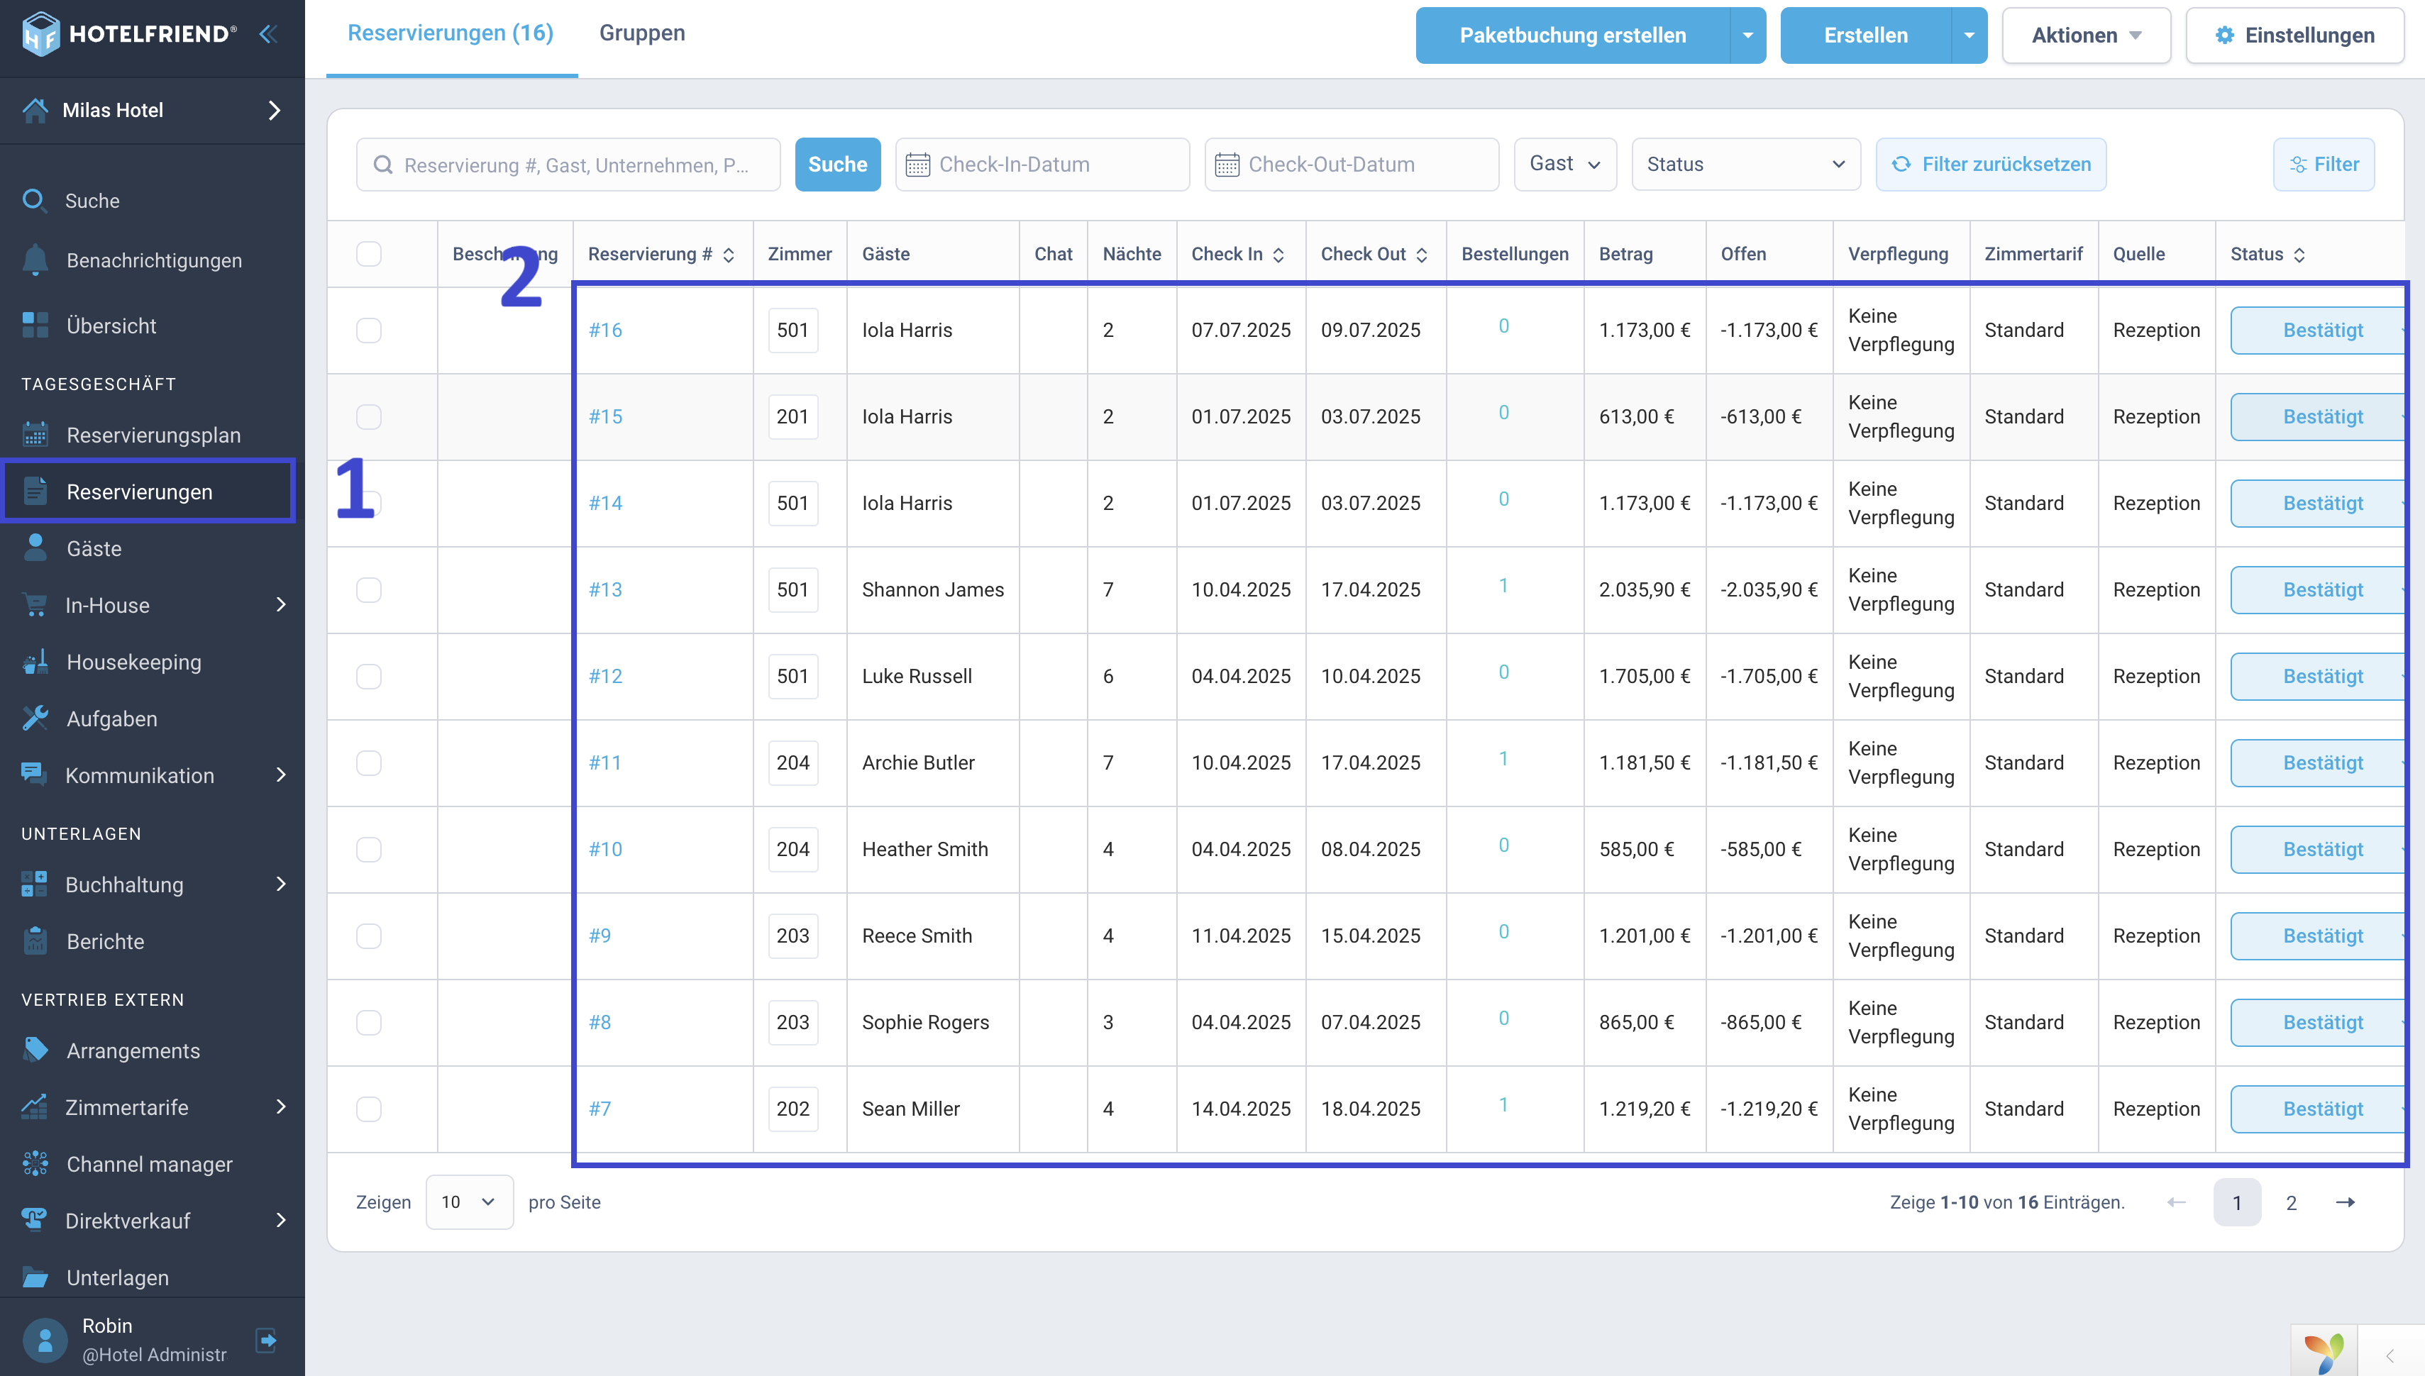Open Channel manager icon
Screen dimensions: 2425x1376
click(x=35, y=1163)
